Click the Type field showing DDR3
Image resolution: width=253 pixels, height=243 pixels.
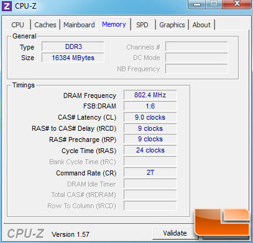[x=73, y=46]
